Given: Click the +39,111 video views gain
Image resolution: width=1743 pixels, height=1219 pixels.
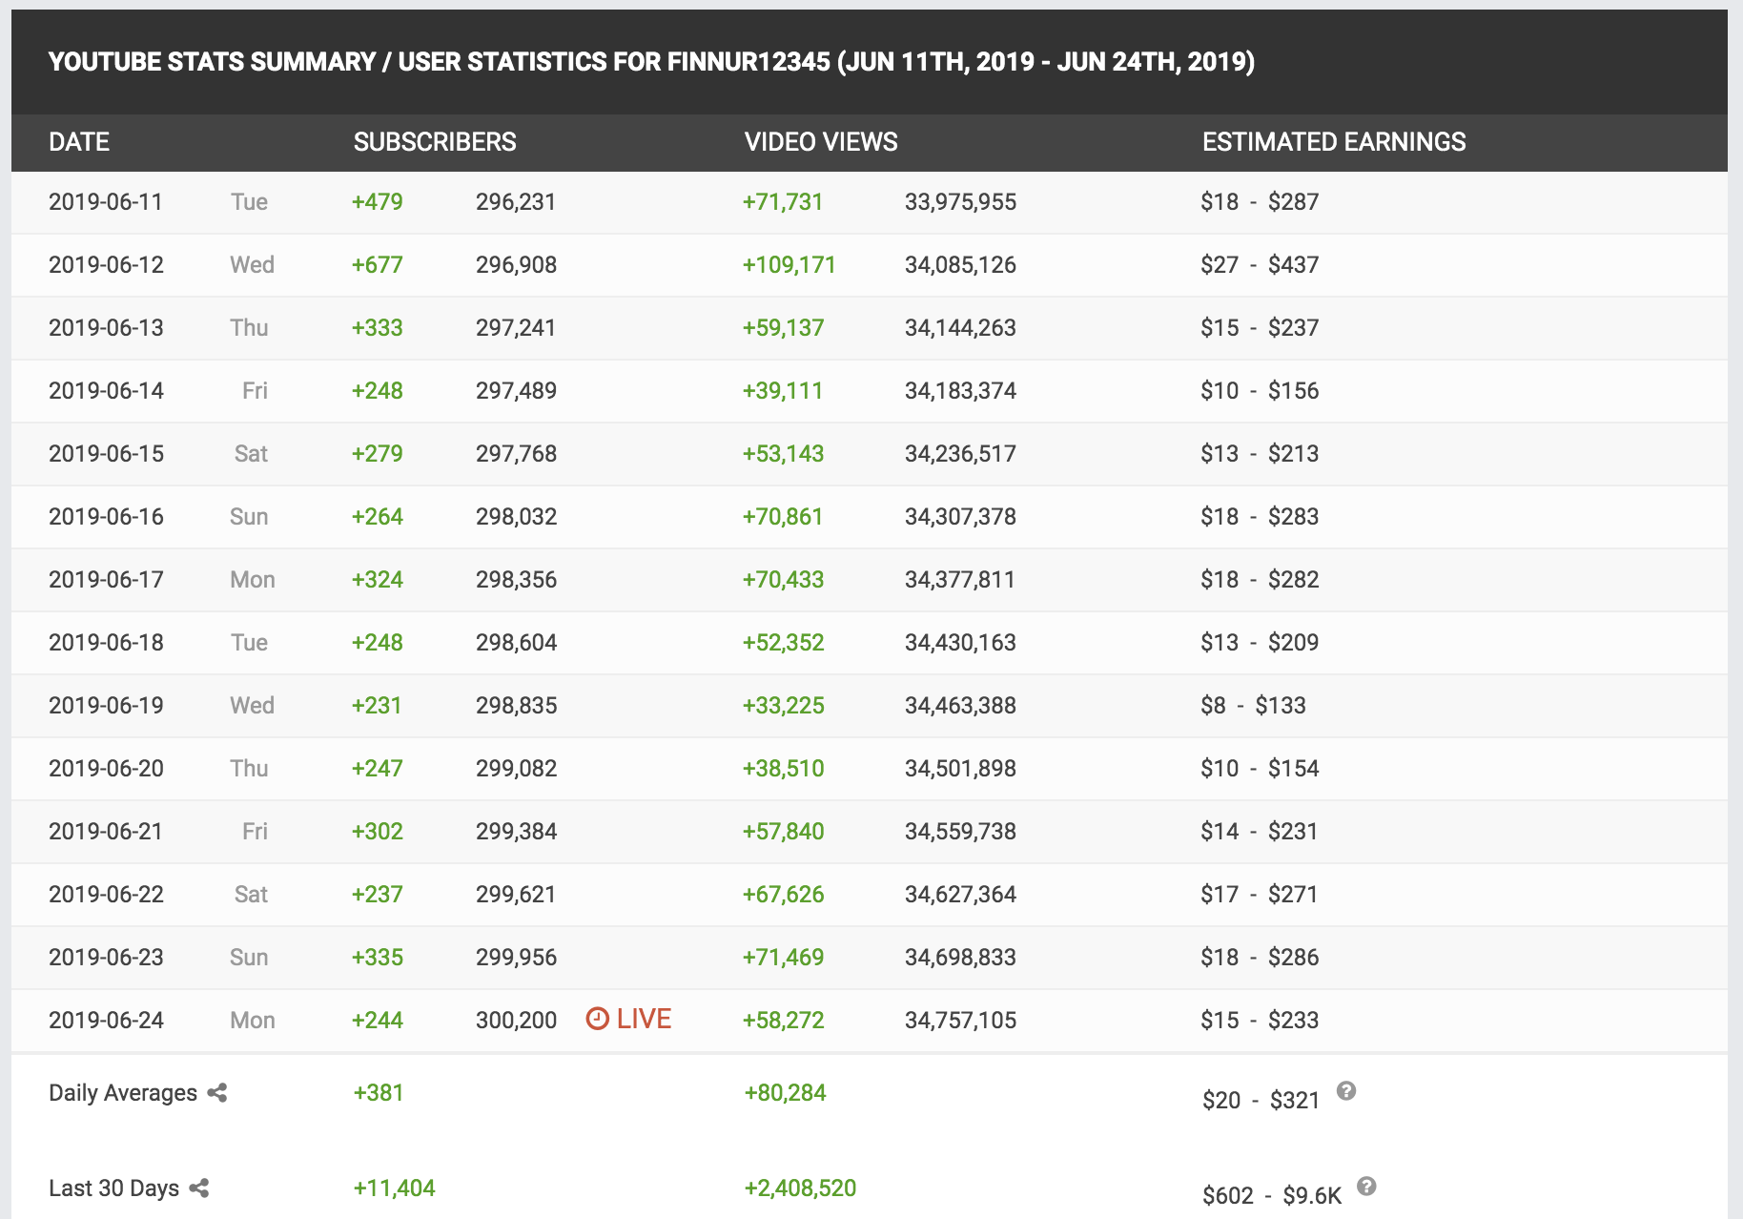Looking at the screenshot, I should [783, 391].
